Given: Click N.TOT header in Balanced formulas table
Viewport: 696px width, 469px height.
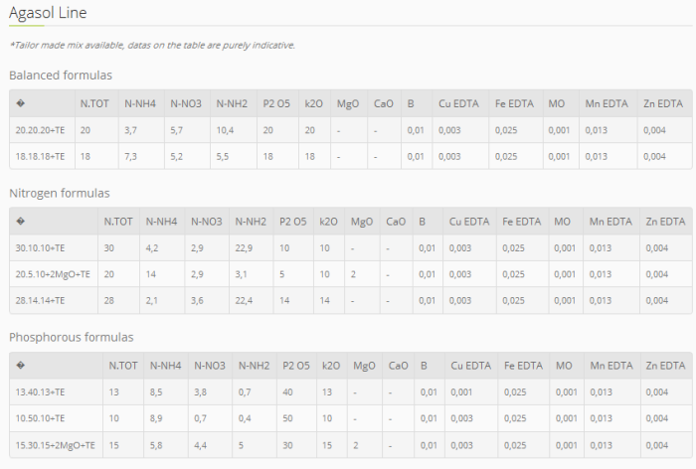Looking at the screenshot, I should pos(92,103).
